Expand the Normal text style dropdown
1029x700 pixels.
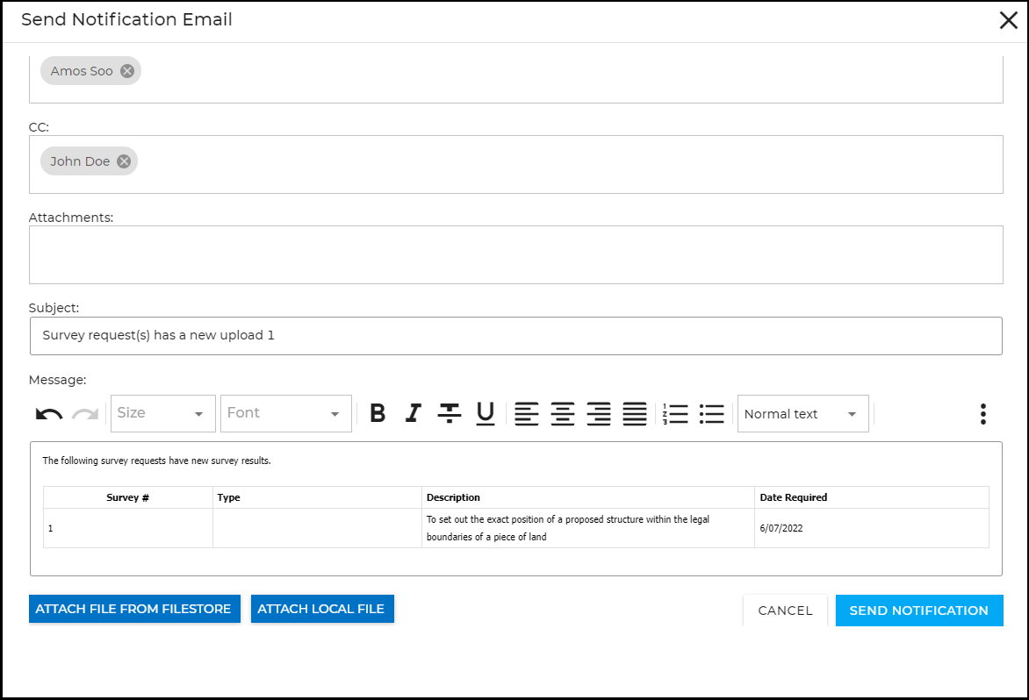[802, 414]
